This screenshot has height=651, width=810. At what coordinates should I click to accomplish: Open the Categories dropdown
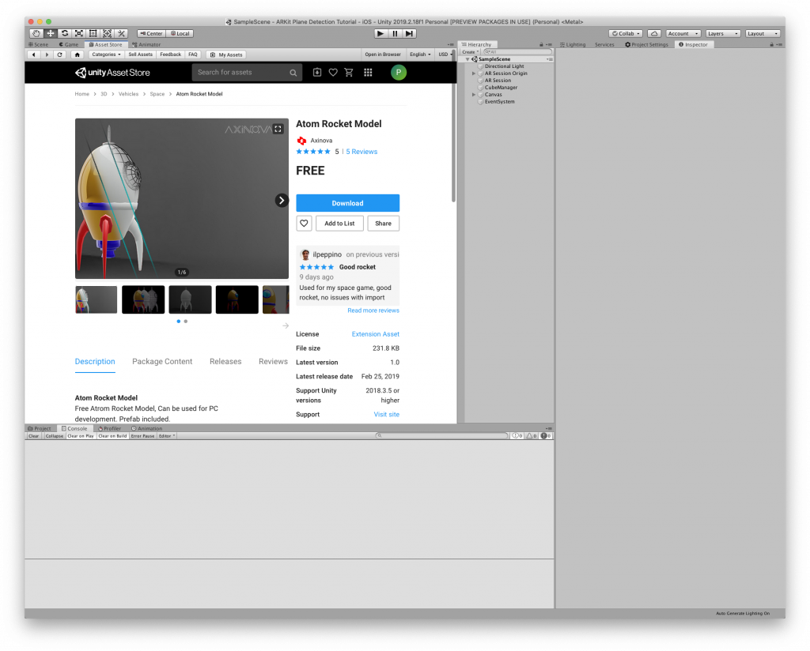(x=106, y=55)
